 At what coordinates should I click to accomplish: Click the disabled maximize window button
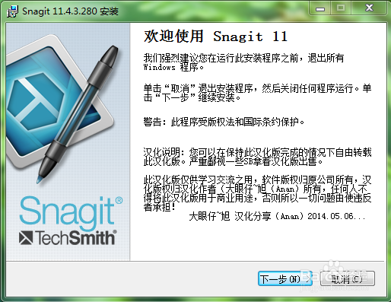(x=341, y=9)
